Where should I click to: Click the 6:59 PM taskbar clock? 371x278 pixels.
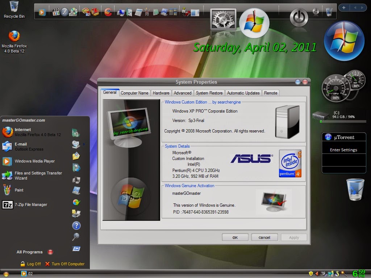(359, 273)
